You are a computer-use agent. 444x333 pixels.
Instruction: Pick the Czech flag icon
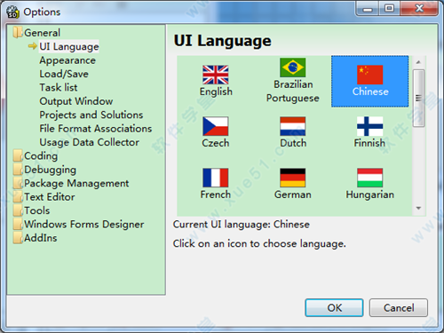click(x=216, y=126)
